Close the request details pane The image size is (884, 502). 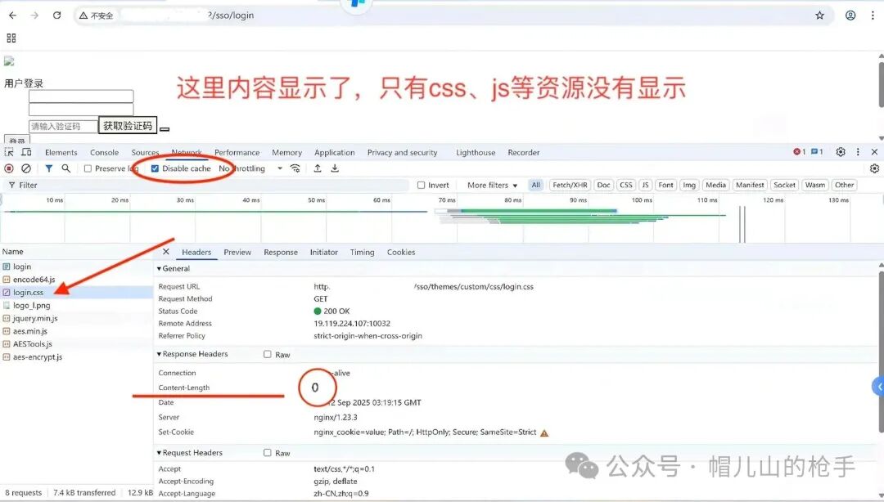coord(165,252)
